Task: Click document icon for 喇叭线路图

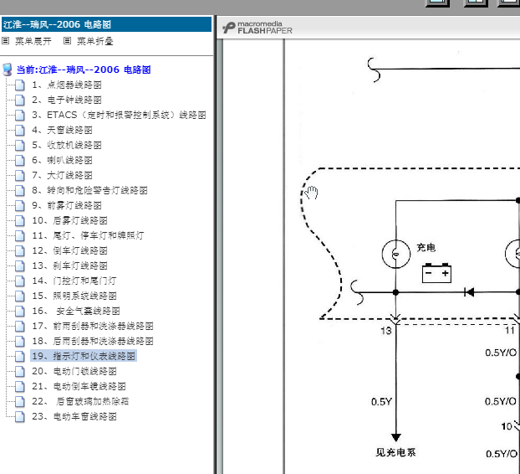Action: [20, 161]
